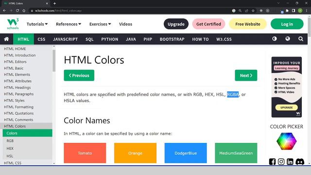Click the Free Website button
Screen dimensions: 311x175
tap(248, 24)
